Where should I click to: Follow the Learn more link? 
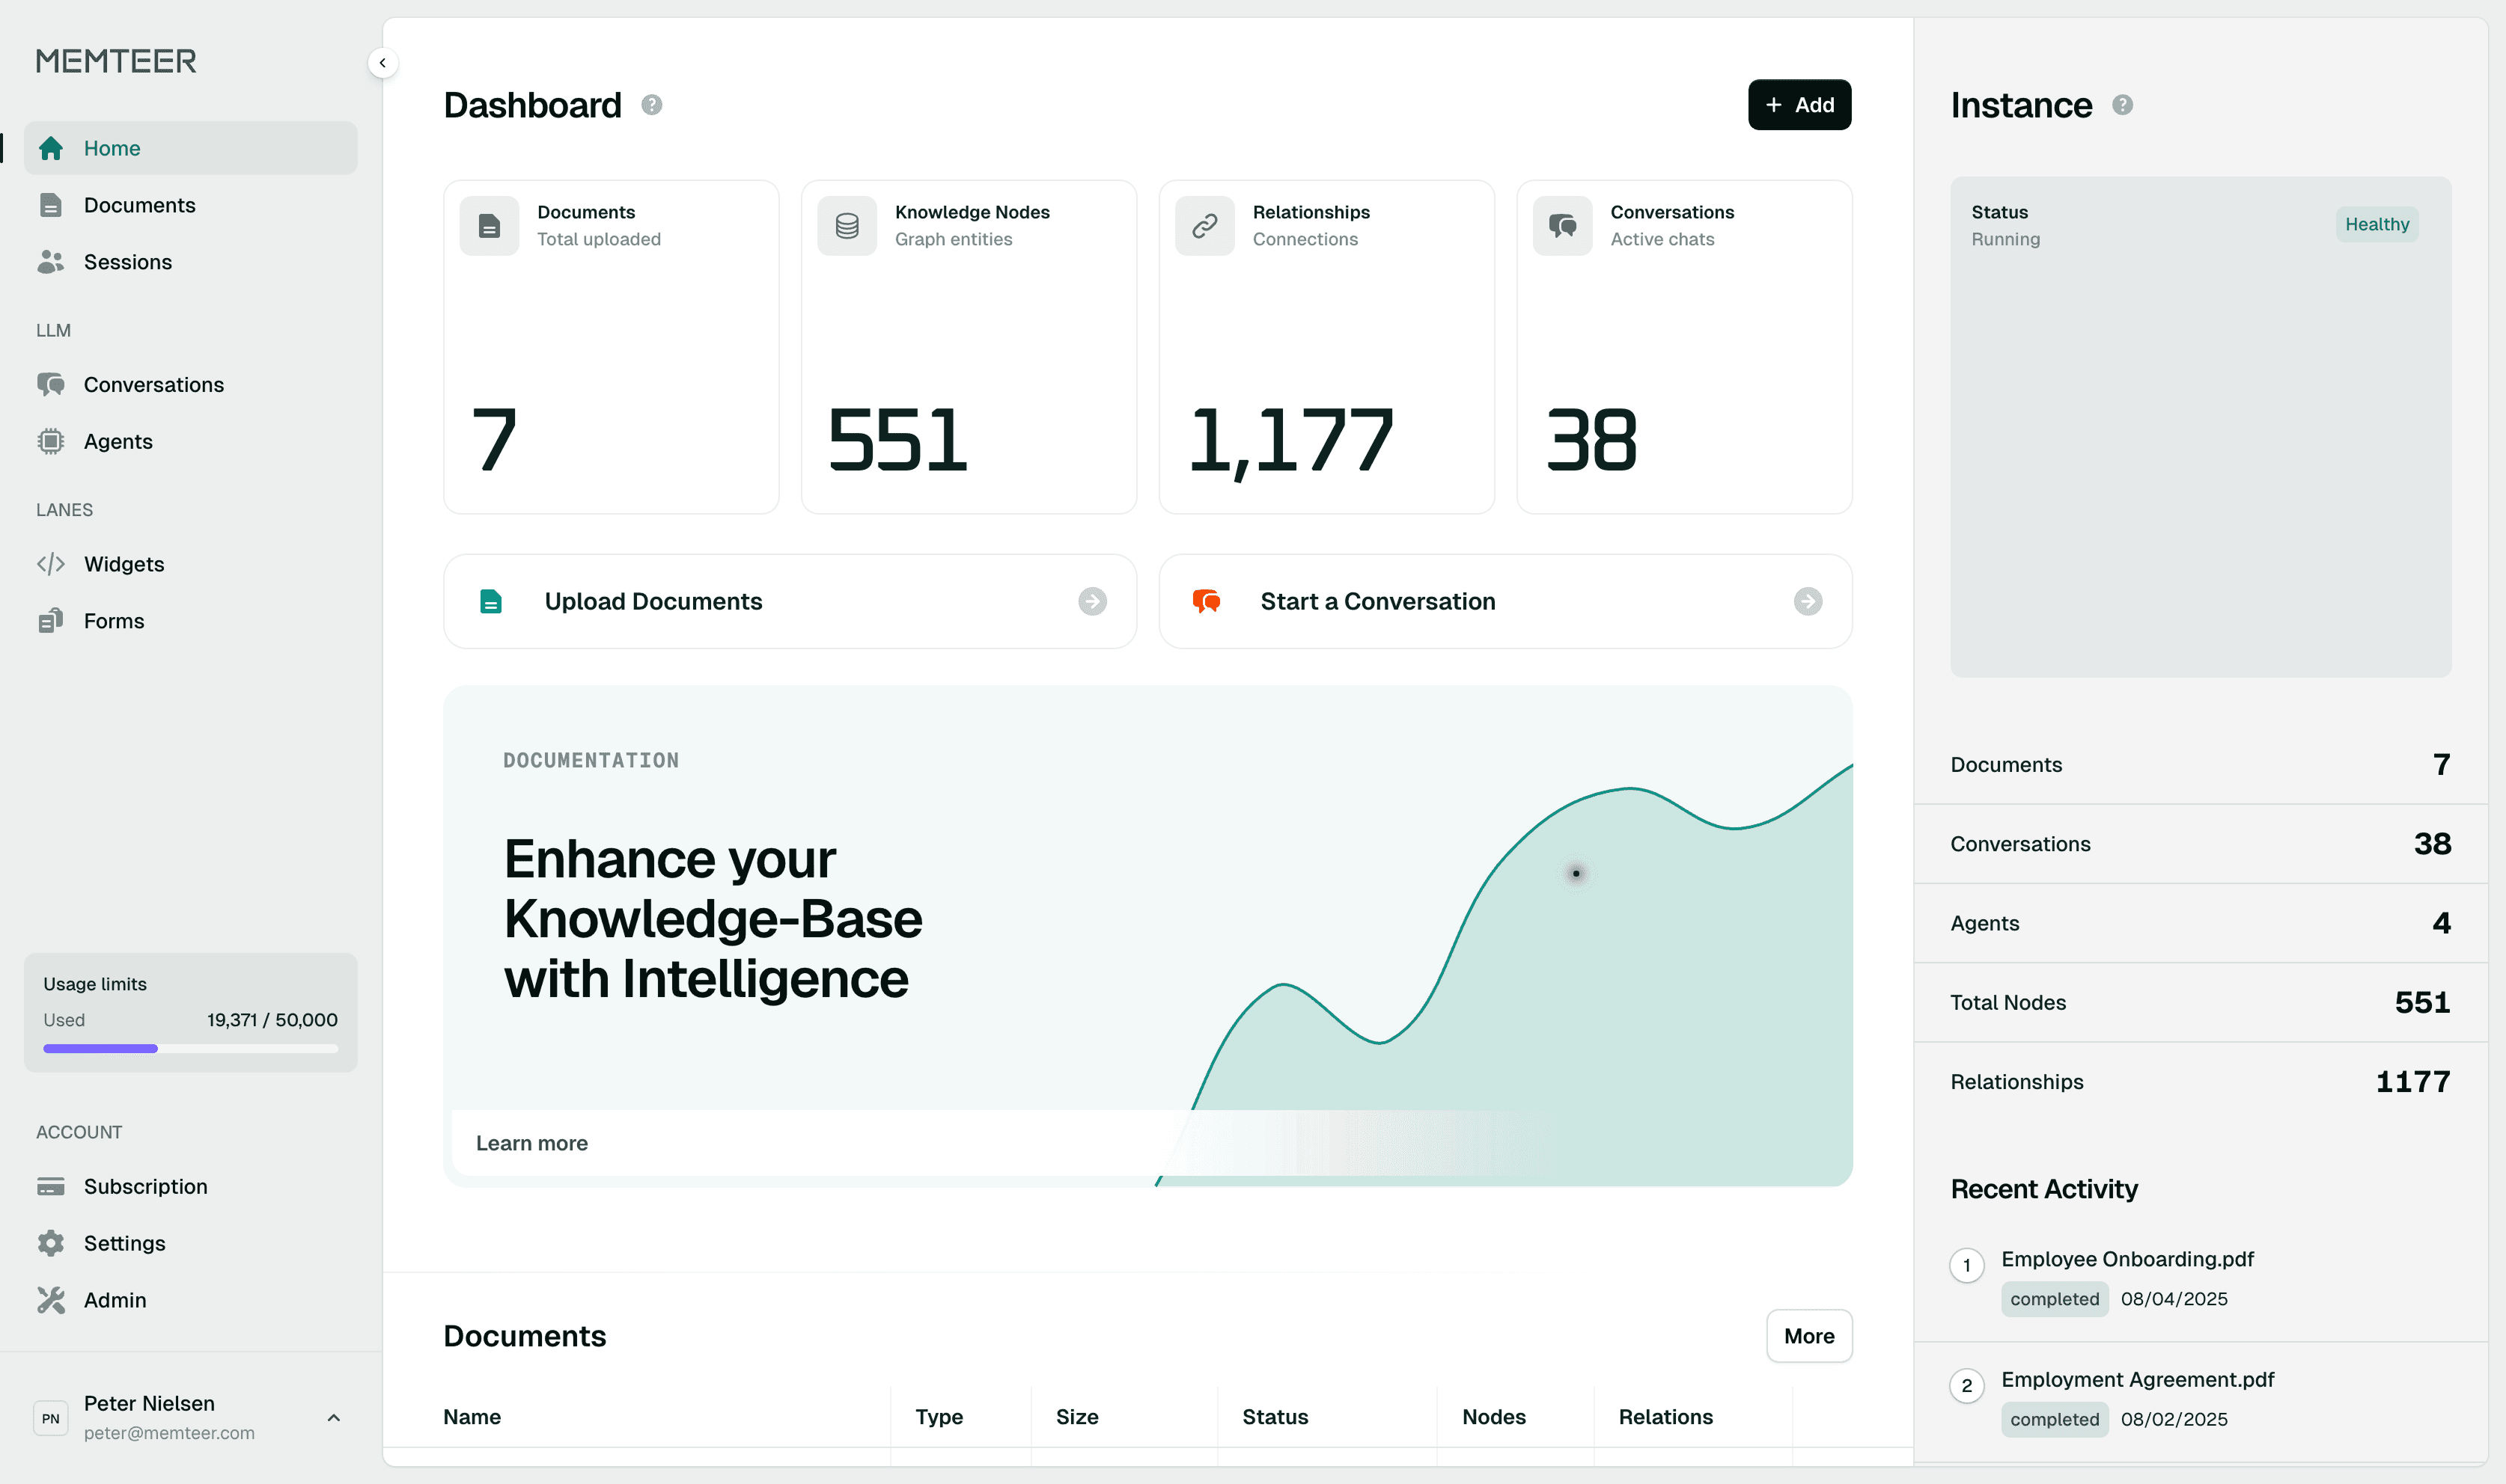[x=531, y=1143]
